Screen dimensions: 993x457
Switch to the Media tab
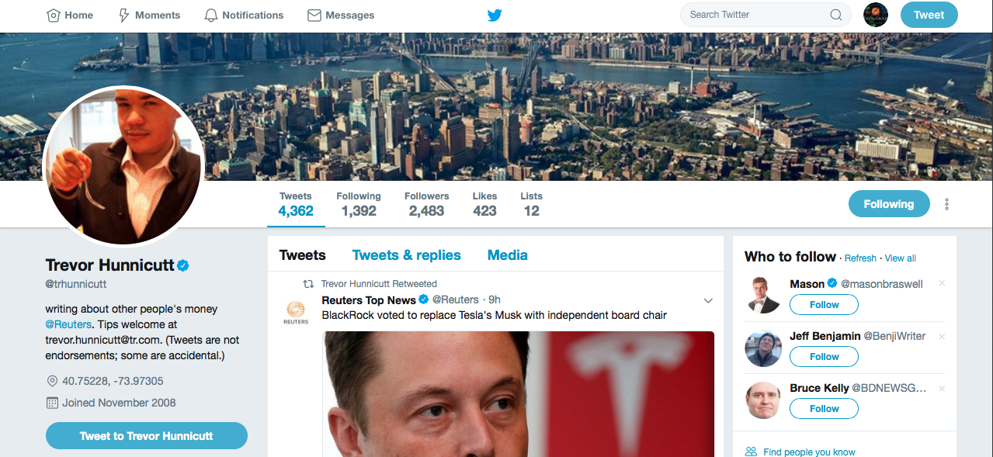(507, 255)
